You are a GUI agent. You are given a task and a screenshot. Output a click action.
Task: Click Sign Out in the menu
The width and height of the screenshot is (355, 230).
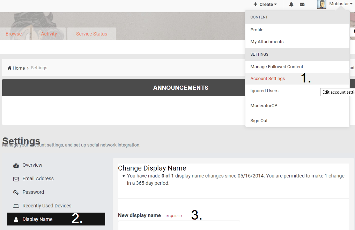click(259, 121)
